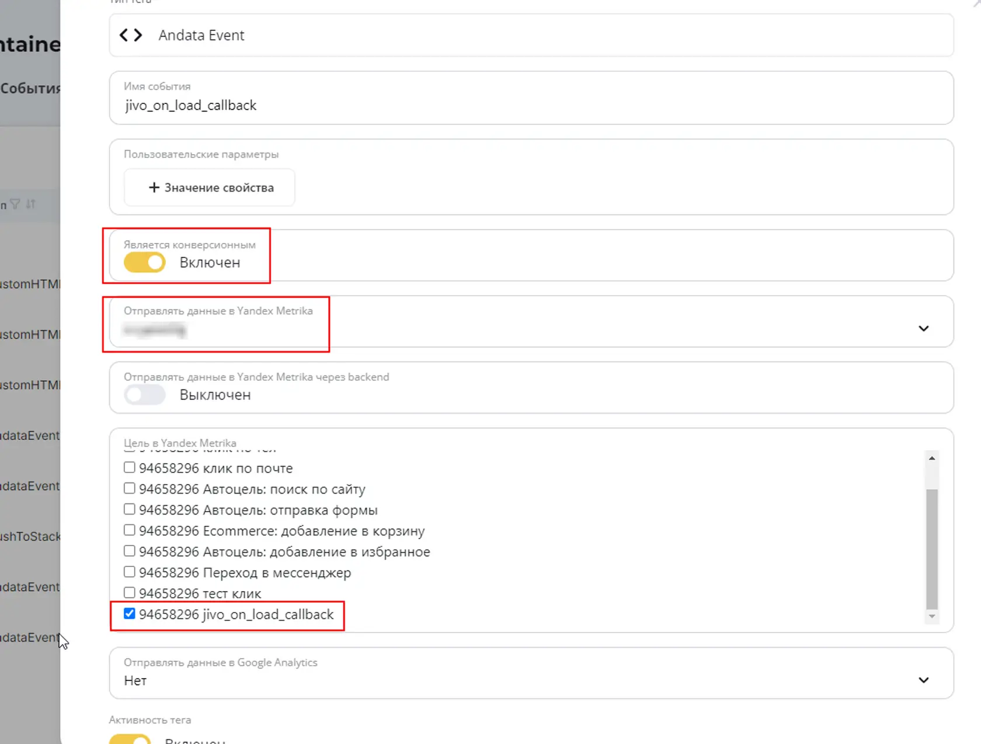Uncheck the jivo_on_load_callback goal checkbox
This screenshot has height=744, width=981.
tap(130, 614)
